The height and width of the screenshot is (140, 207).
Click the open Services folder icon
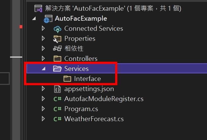click(57, 68)
